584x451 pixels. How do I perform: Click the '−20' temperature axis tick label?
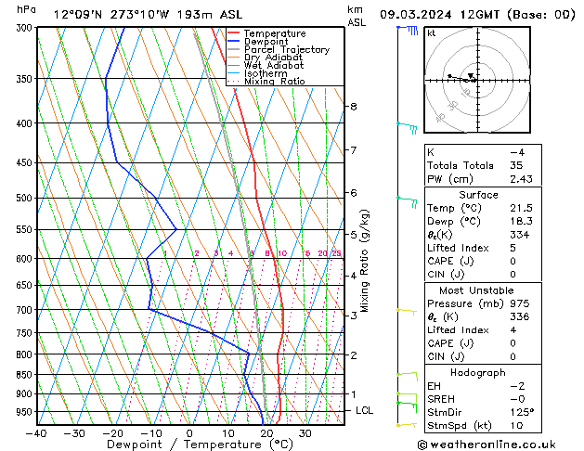point(113,433)
